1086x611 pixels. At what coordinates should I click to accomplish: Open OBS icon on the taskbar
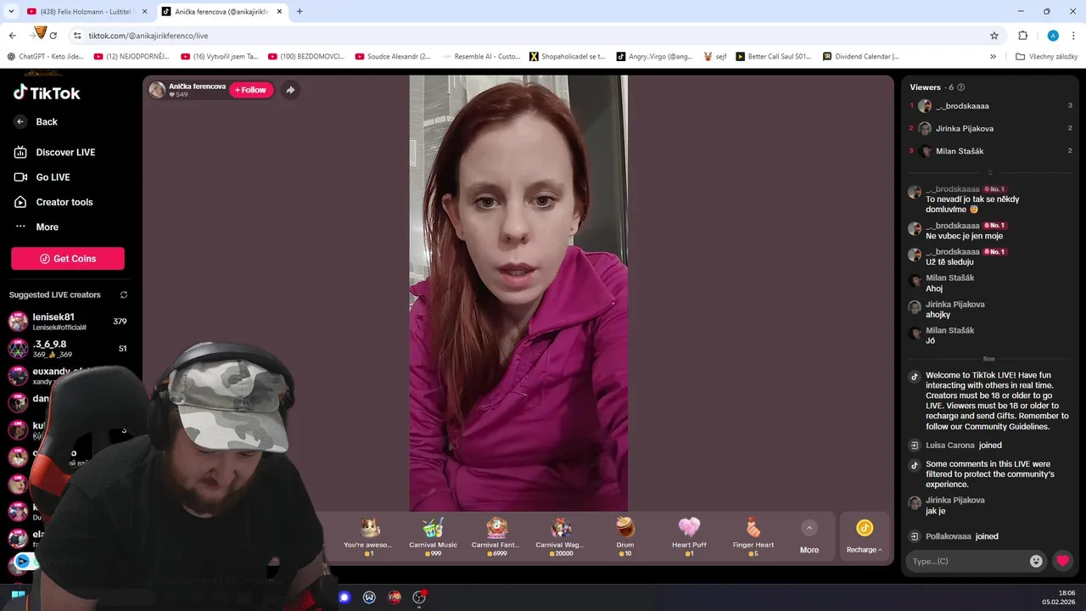419,597
